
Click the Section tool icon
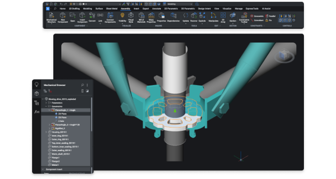[233, 16]
